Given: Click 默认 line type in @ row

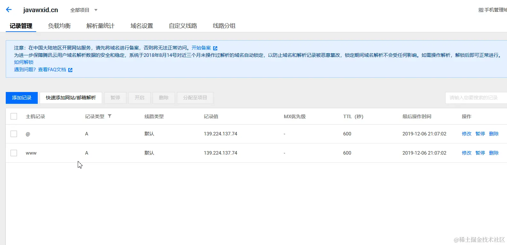Looking at the screenshot, I should pos(149,134).
